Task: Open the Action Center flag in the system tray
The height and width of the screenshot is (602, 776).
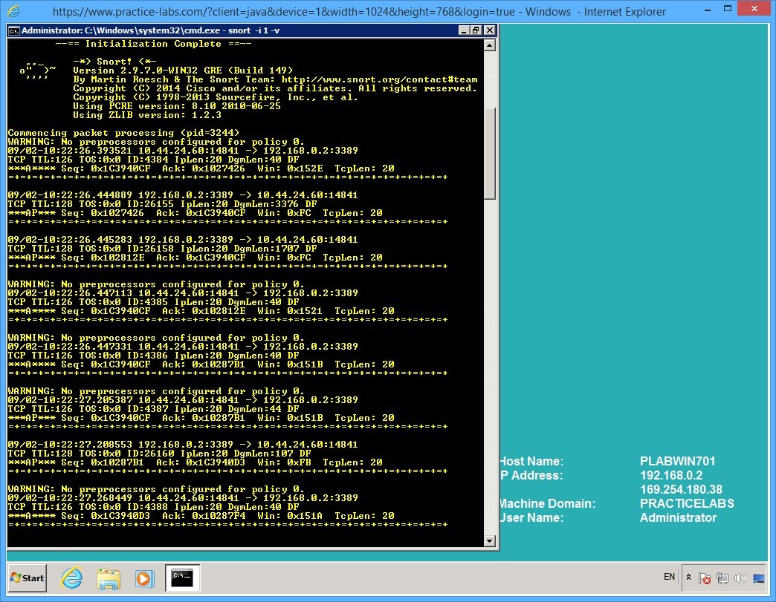Action: coord(705,578)
